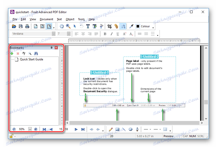Viewport: 217px width, 147px height.
Task: Open the Document menu
Action: (x=46, y=19)
